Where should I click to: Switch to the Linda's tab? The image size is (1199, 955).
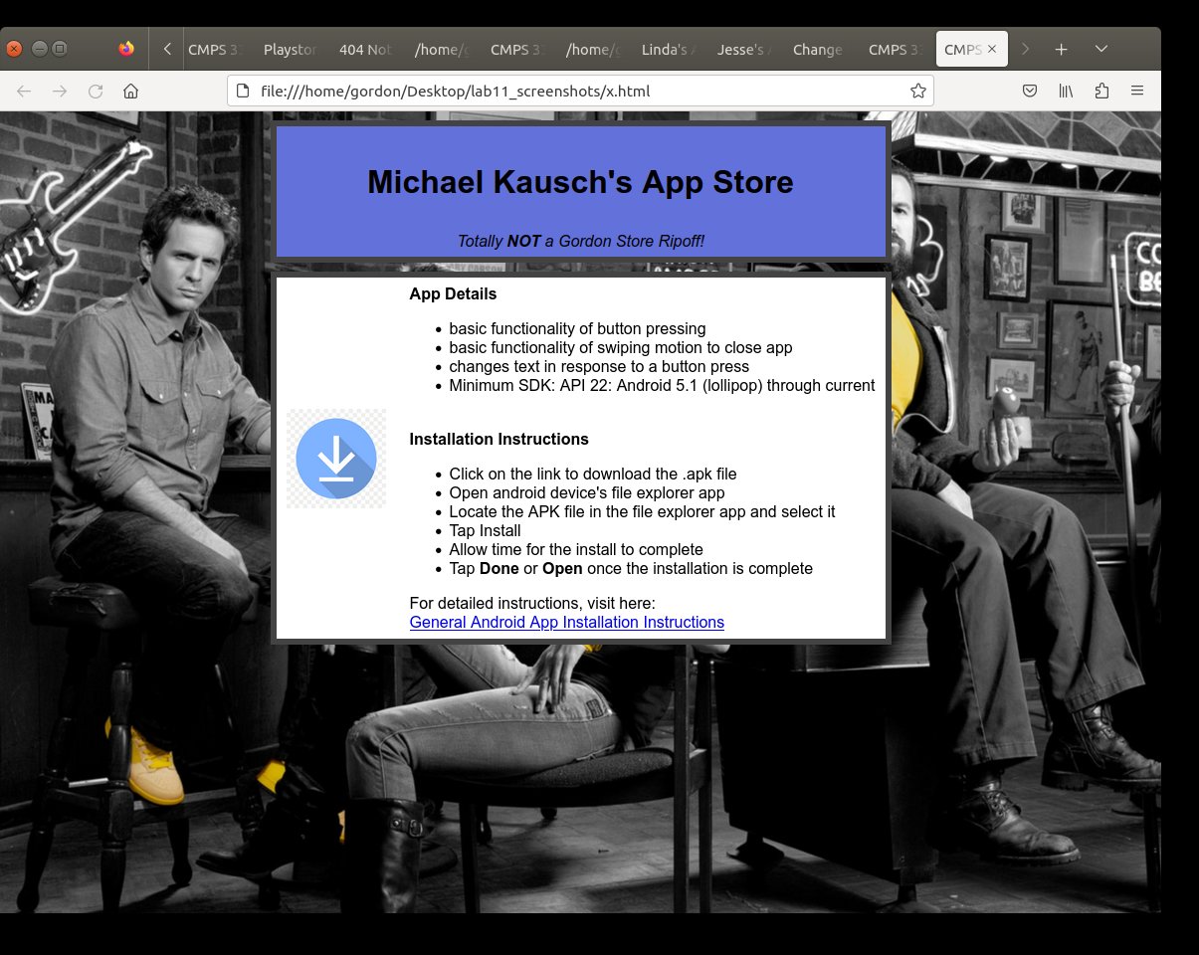[x=668, y=50]
